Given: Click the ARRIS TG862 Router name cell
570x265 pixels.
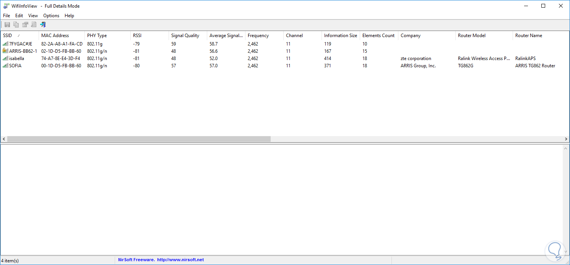Looking at the screenshot, I should pyautogui.click(x=535, y=66).
